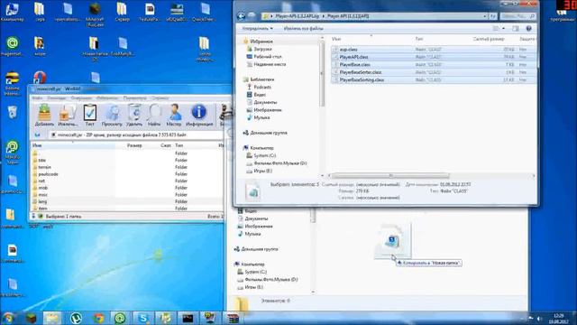The width and height of the screenshot is (577, 325).
Task: Click Извлечь все файлы in Explorer toolbar
Action: [303, 28]
